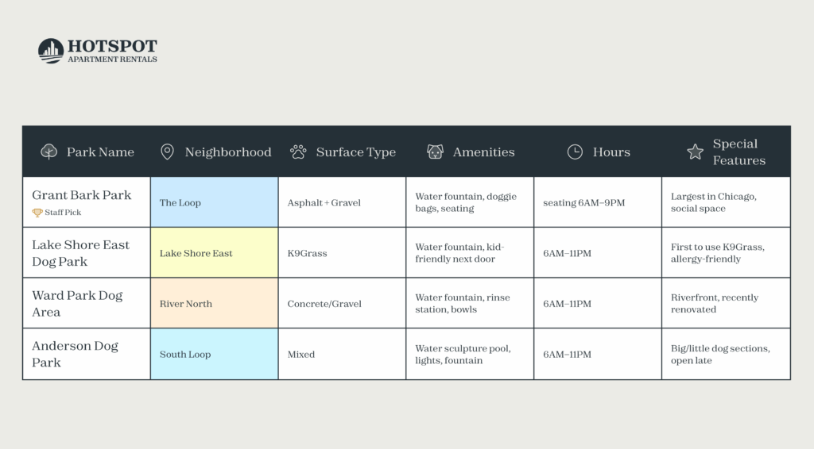The width and height of the screenshot is (814, 449).
Task: Click the Staff Pick label
Action: click(x=62, y=213)
